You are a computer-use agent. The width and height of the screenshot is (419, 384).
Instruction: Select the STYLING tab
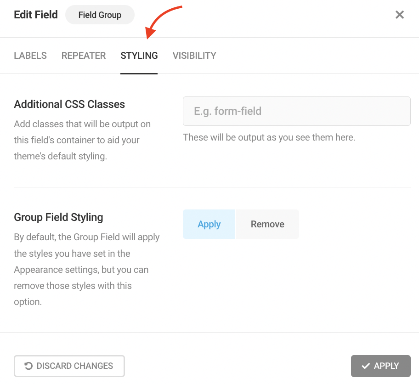click(139, 56)
